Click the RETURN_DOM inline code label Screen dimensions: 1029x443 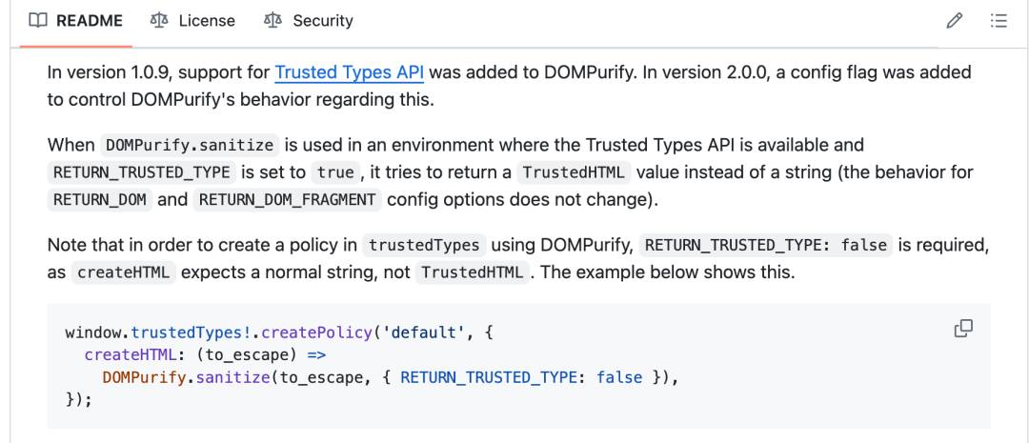(x=100, y=199)
